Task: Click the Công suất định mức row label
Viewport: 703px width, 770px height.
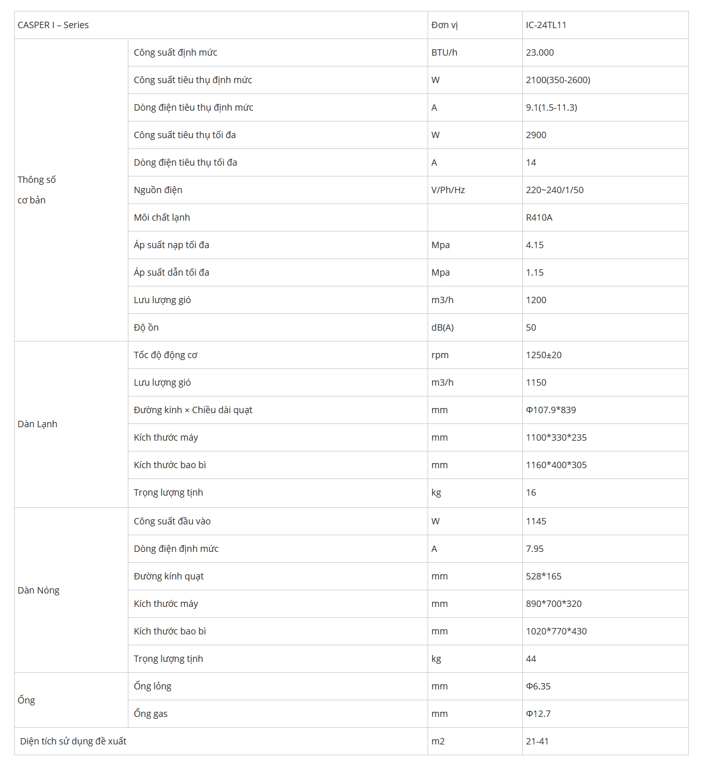Action: [176, 52]
